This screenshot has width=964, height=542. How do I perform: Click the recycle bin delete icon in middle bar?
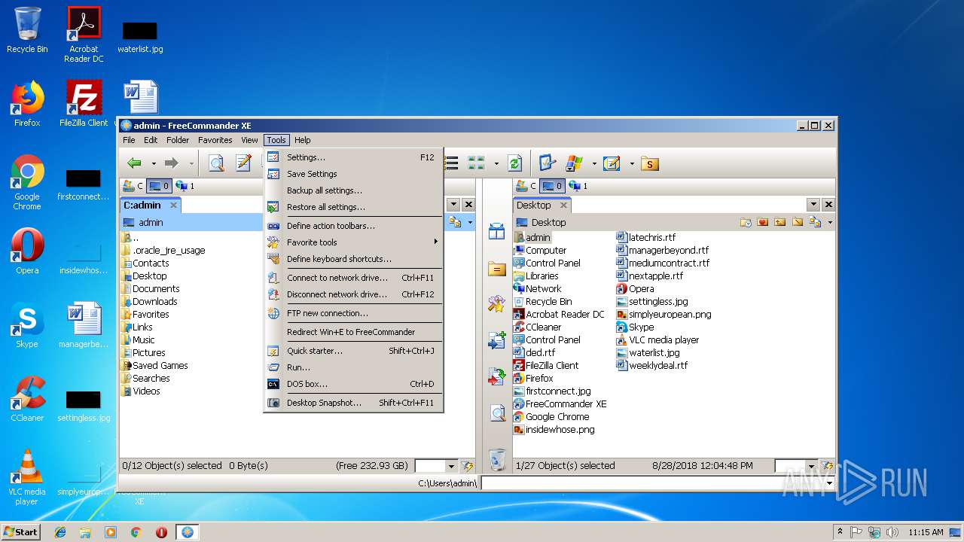coord(497,458)
